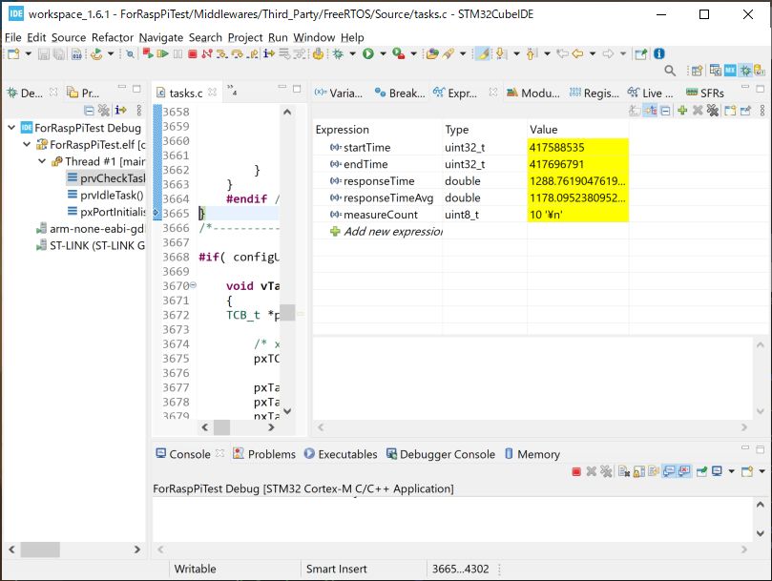Click the Step Return icon

point(253,53)
